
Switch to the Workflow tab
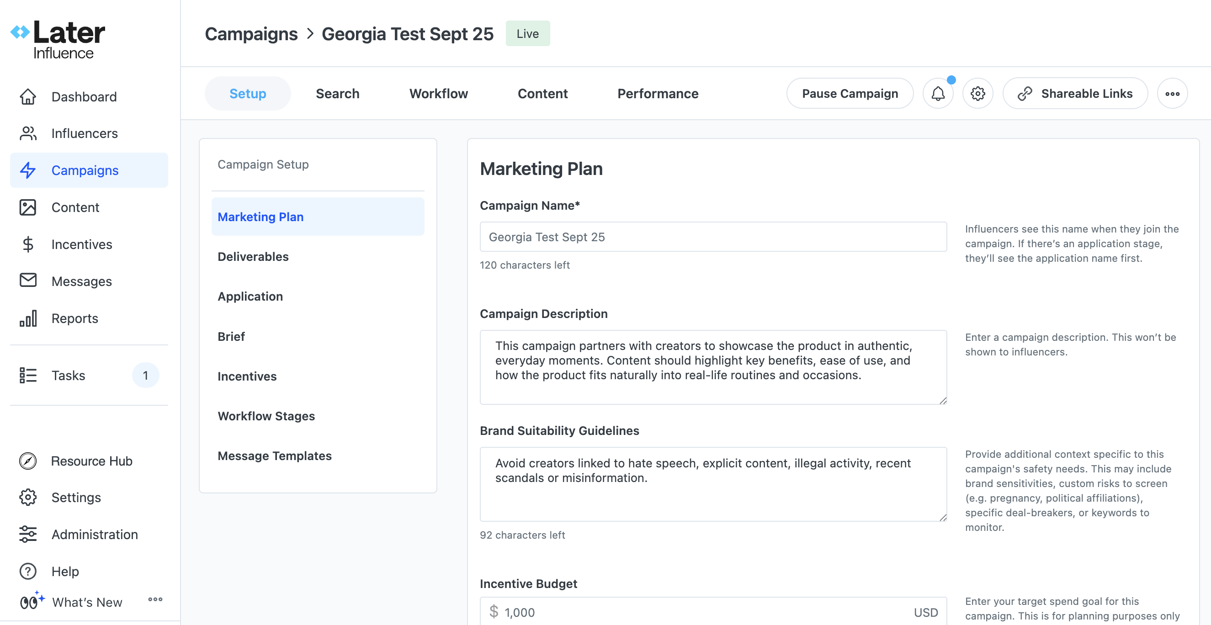coord(438,94)
